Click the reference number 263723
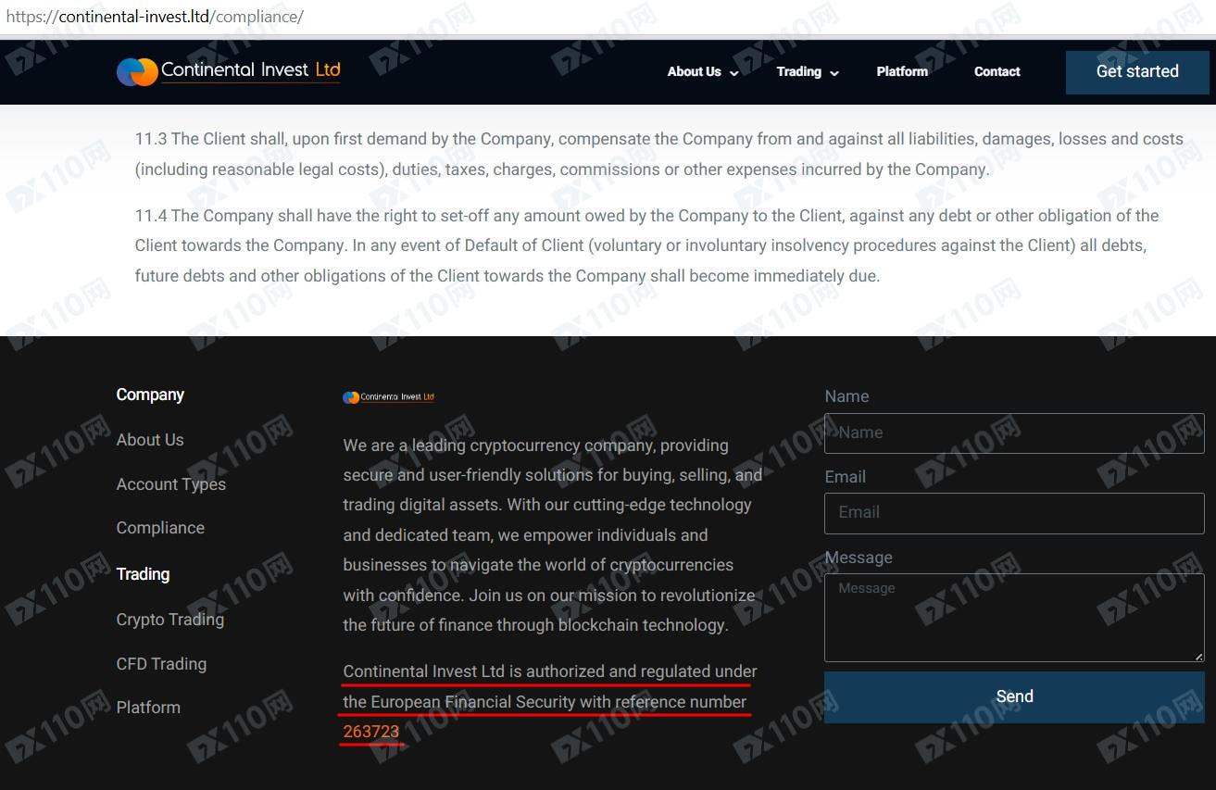 pyautogui.click(x=370, y=732)
